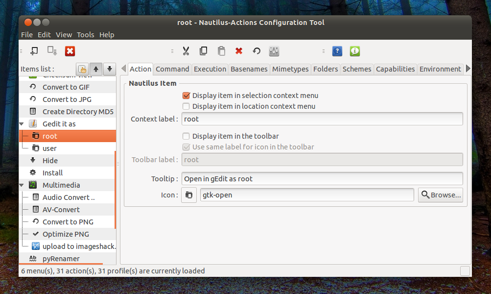Open the Tools menu
This screenshot has height=294, width=491.
coord(86,34)
